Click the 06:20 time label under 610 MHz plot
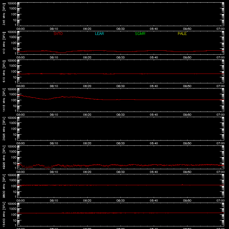Viewport: 229px width, 229px height. tap(87, 86)
